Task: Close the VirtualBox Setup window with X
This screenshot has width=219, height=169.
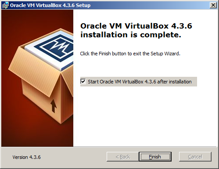Action: (x=213, y=5)
